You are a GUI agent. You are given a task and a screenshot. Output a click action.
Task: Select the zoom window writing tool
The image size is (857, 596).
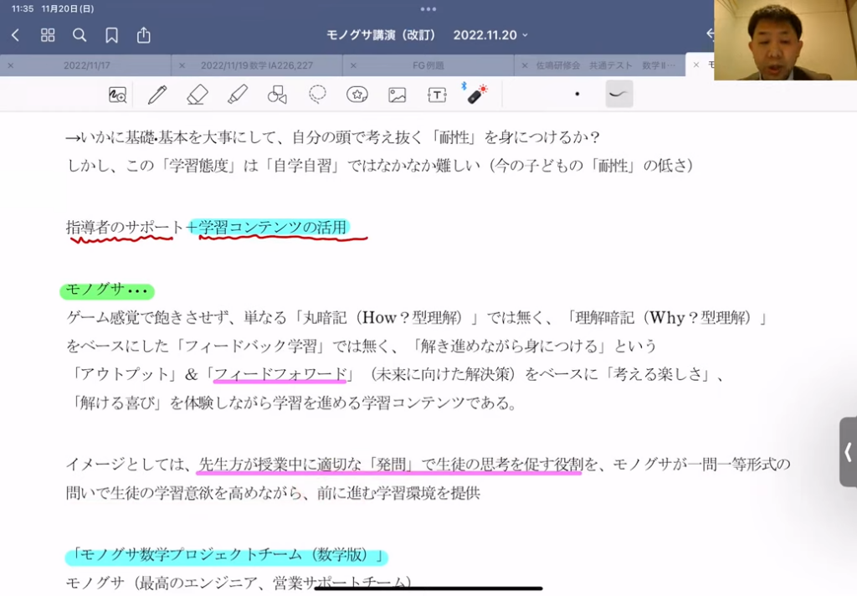coord(117,95)
